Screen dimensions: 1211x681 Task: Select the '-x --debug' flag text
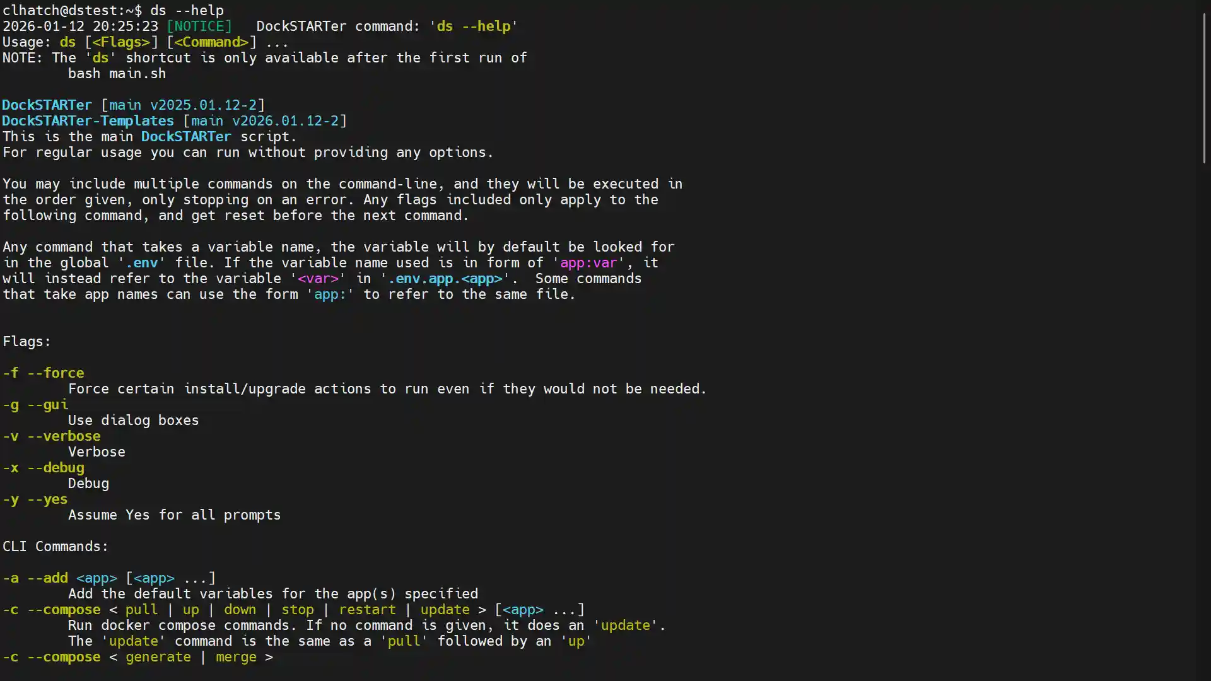[43, 467]
